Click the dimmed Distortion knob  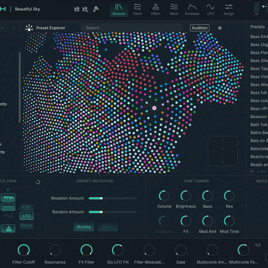[x=164, y=221]
